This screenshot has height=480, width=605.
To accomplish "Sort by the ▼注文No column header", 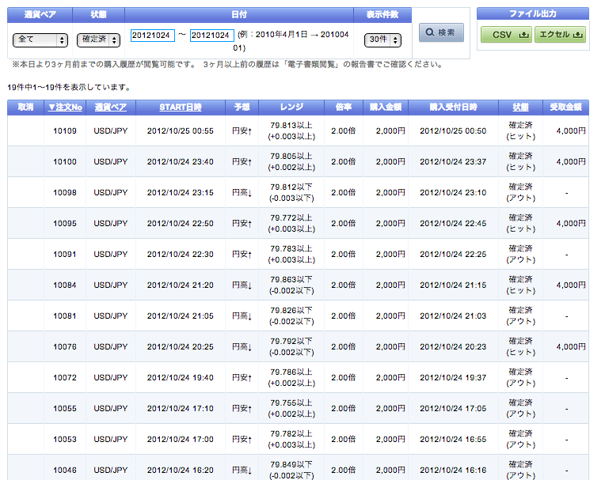I will (x=65, y=107).
